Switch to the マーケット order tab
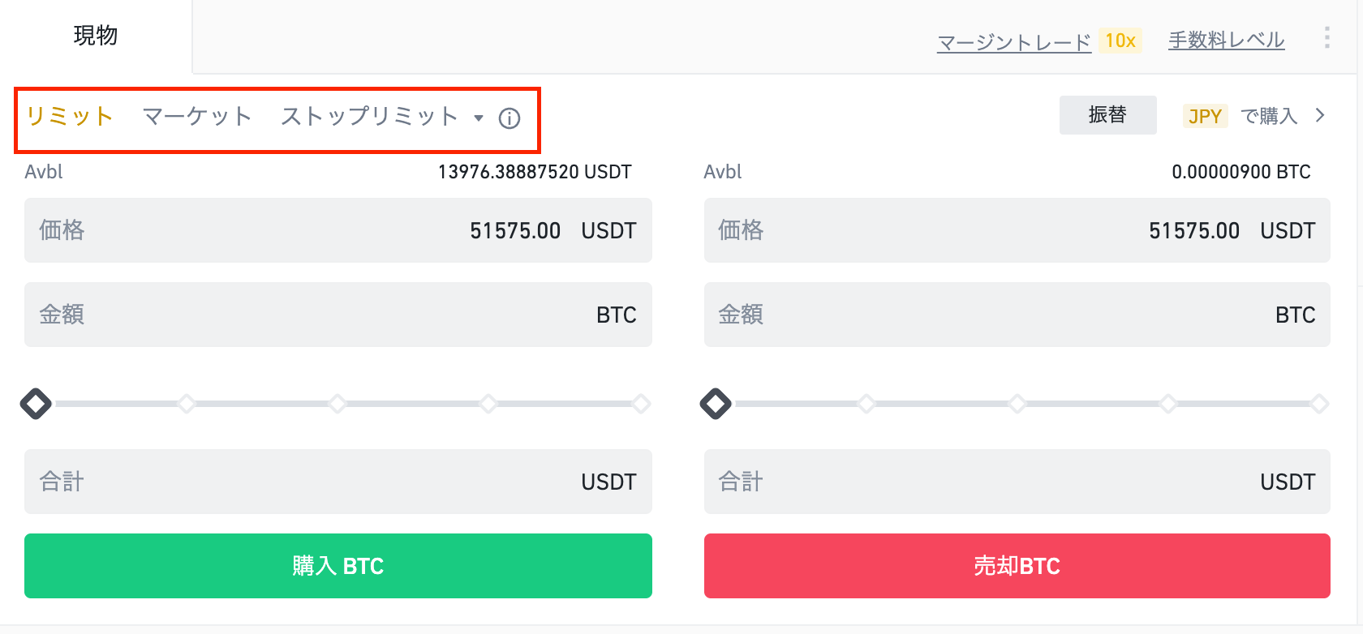This screenshot has width=1363, height=634. point(197,116)
